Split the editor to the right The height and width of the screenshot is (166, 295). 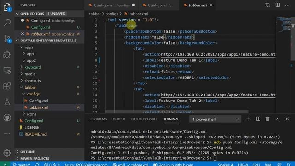277,5
